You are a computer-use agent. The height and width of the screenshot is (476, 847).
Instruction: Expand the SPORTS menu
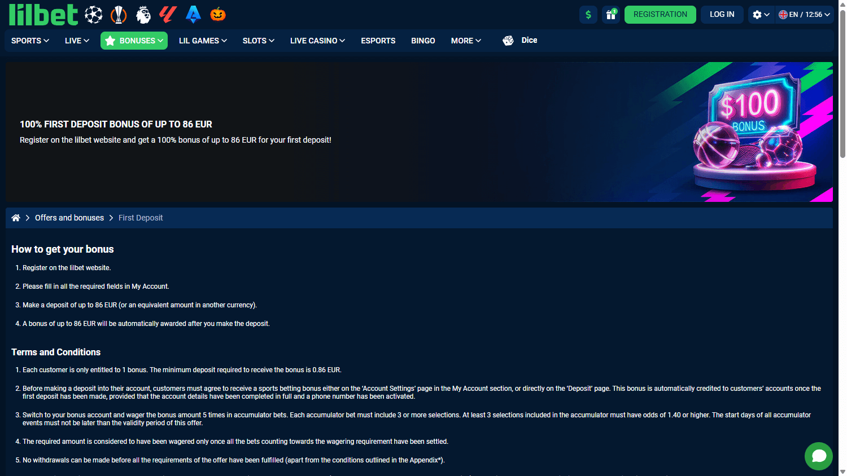tap(30, 41)
